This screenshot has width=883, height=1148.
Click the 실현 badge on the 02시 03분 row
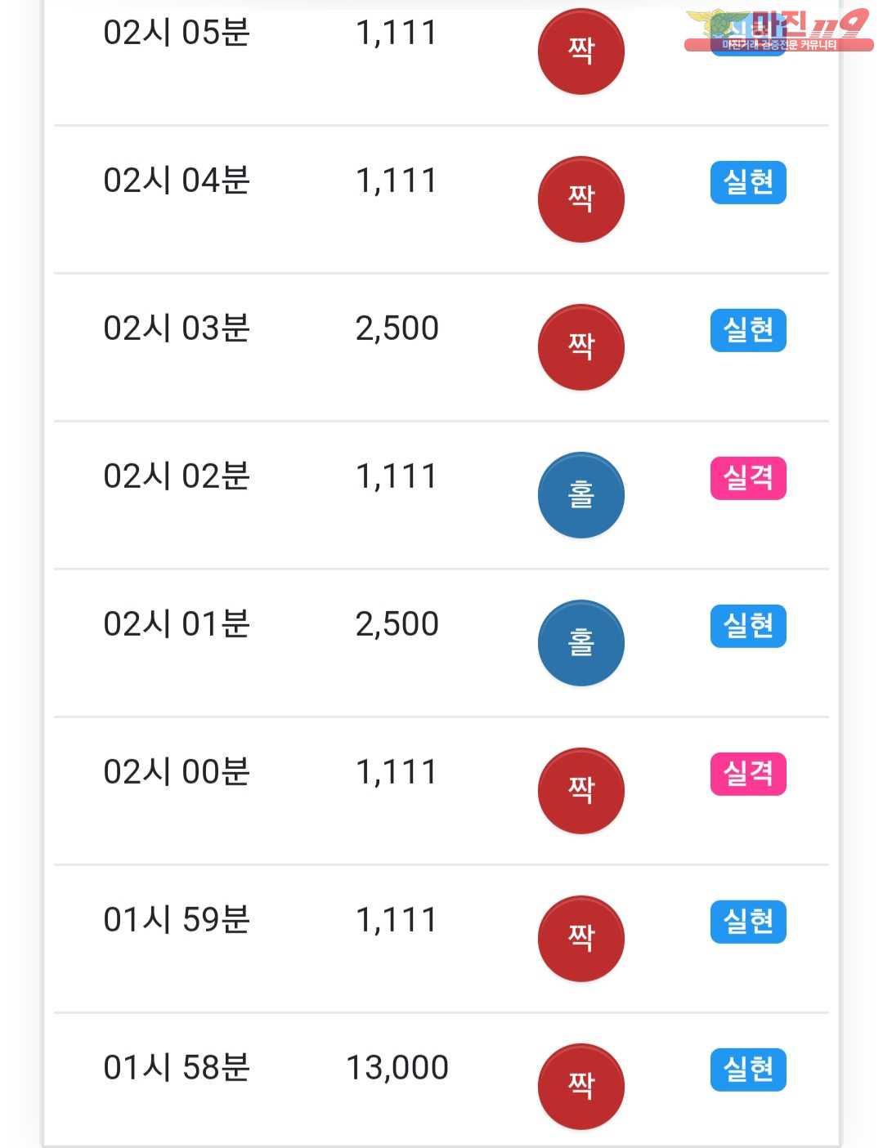coord(748,330)
